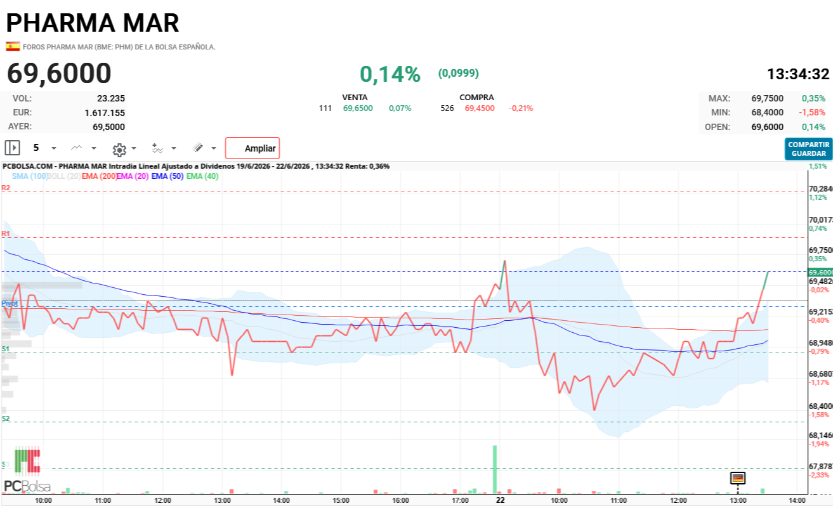Expand the chart type dropdown arrow
Image resolution: width=833 pixels, height=506 pixels.
[94, 148]
